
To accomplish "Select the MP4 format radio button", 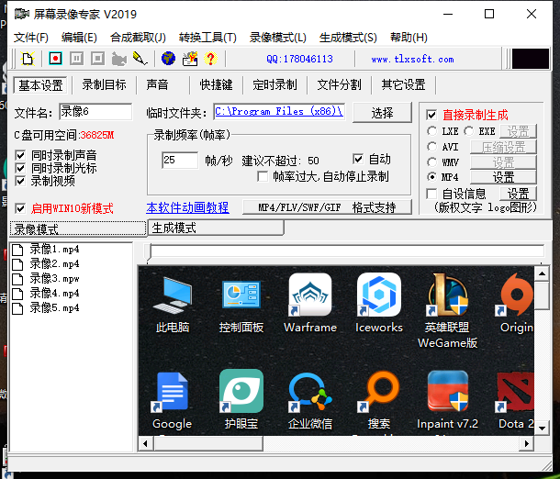I will pyautogui.click(x=431, y=177).
